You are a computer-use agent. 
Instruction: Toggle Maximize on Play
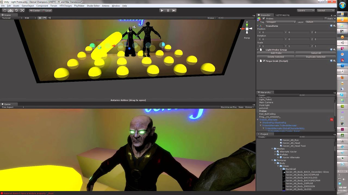click(229, 107)
